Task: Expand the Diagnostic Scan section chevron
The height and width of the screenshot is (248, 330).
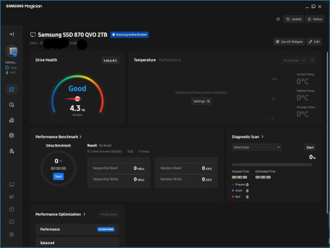Action: [262, 137]
